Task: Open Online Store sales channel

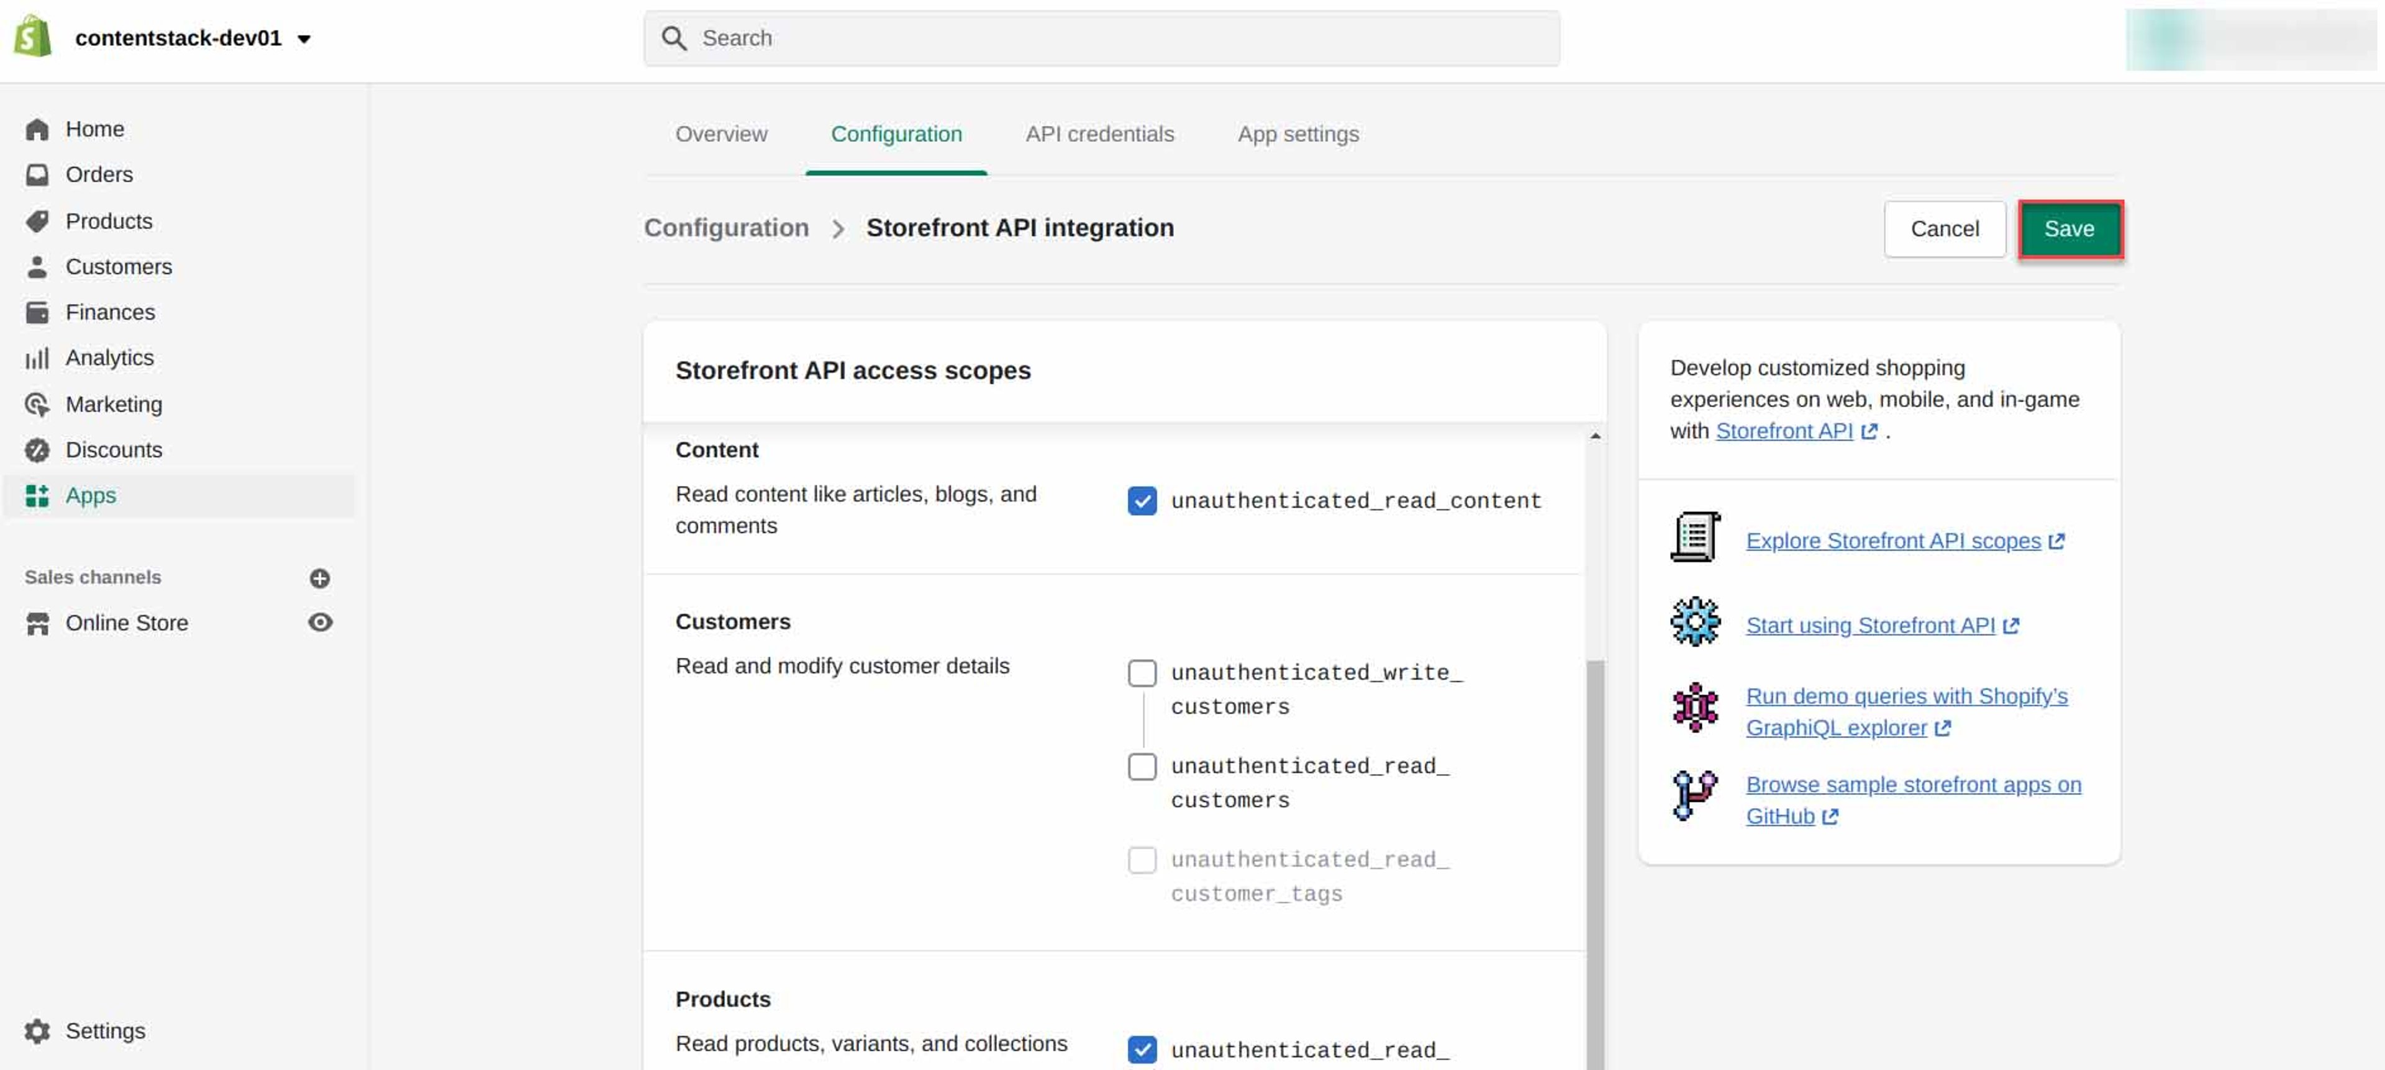Action: [127, 623]
